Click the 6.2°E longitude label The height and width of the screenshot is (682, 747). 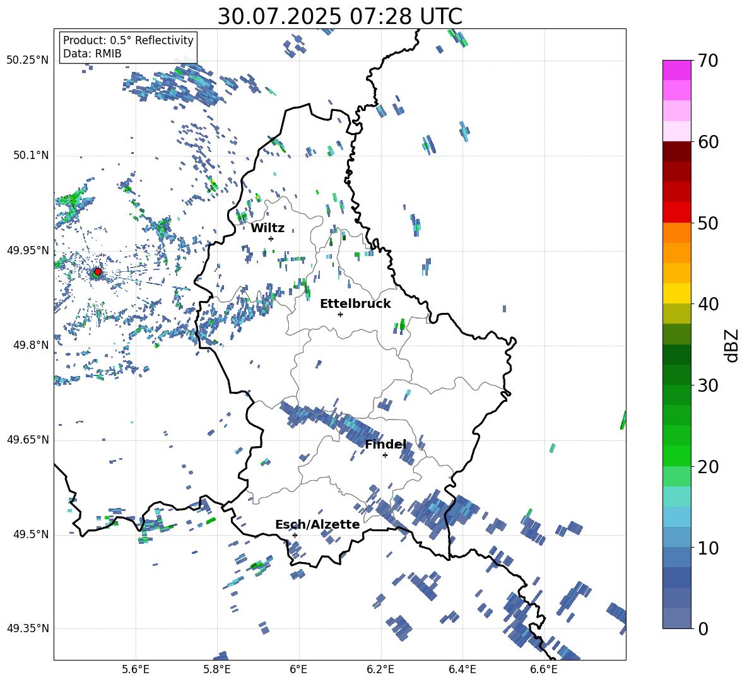pyautogui.click(x=380, y=669)
